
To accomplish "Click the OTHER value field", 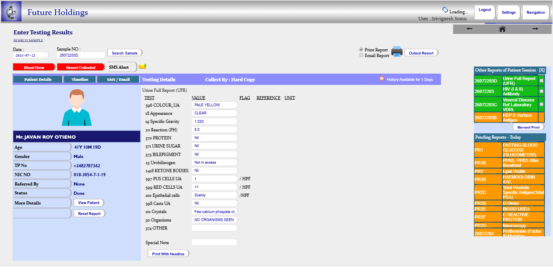I will (x=215, y=228).
